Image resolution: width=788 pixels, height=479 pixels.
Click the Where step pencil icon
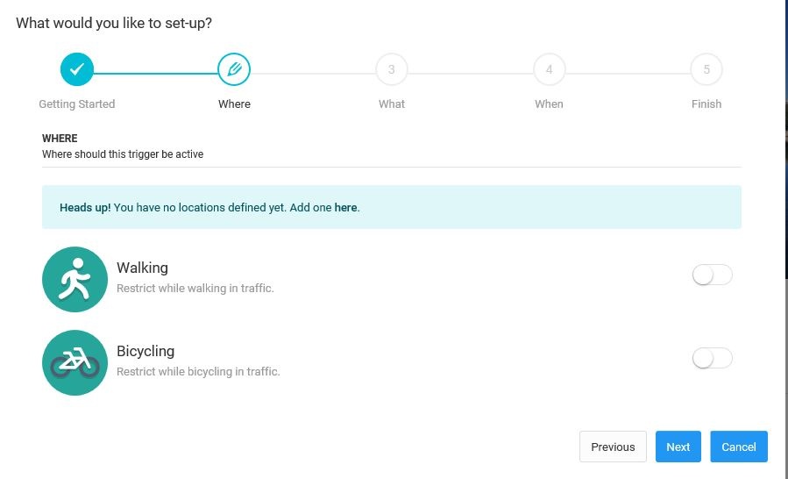click(234, 69)
